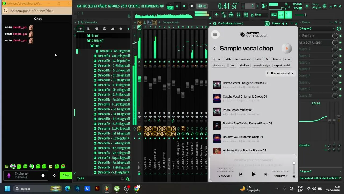Filter by female vocal tag
This screenshot has height=194, width=344.
(243, 60)
